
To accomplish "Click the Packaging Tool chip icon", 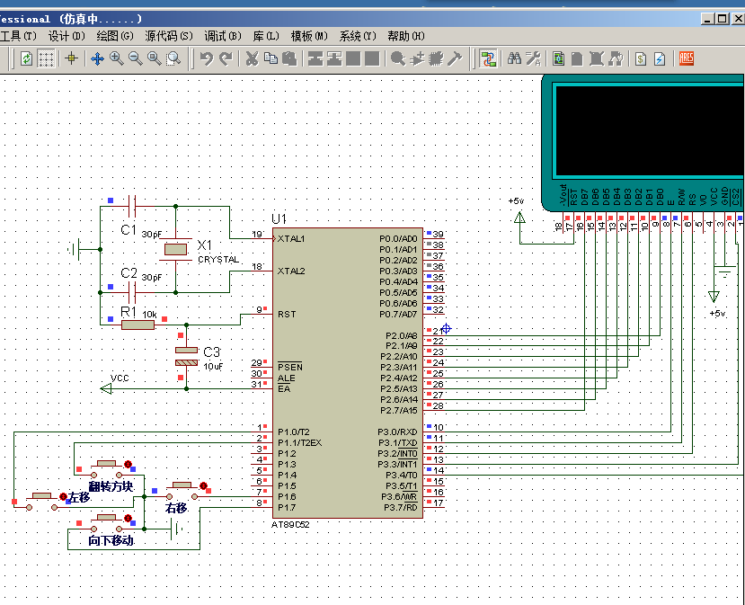I will [436, 58].
